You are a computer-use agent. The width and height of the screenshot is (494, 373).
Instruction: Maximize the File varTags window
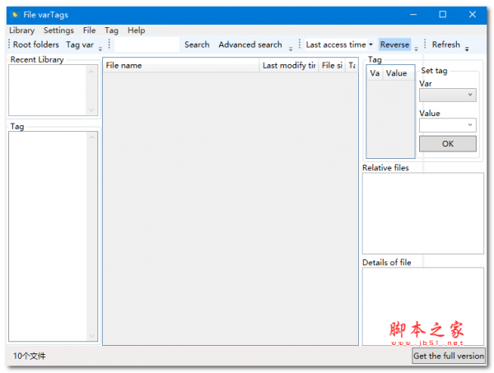443,15
